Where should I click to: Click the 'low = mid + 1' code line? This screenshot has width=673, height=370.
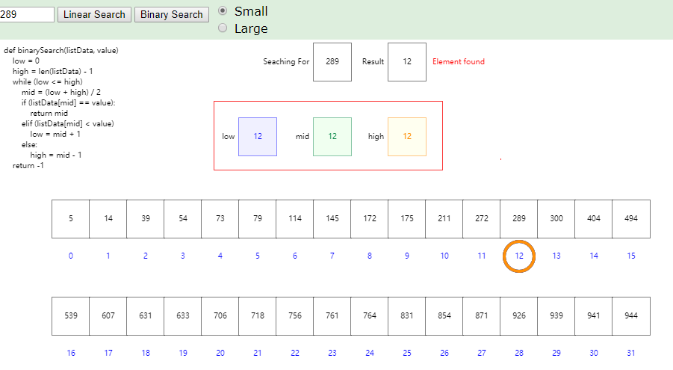pos(55,135)
